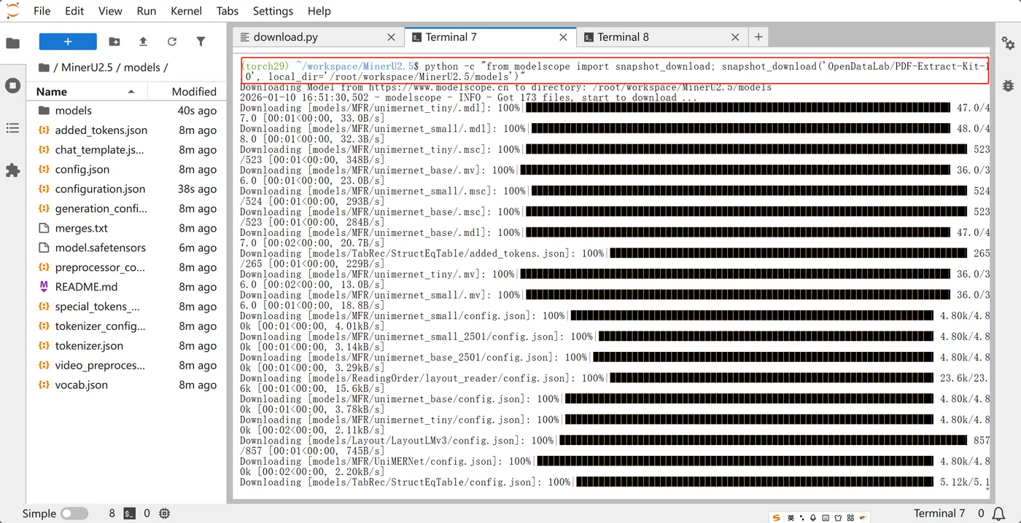Click the Sogou input method S icon
Image resolution: width=1021 pixels, height=523 pixels.
[x=777, y=517]
